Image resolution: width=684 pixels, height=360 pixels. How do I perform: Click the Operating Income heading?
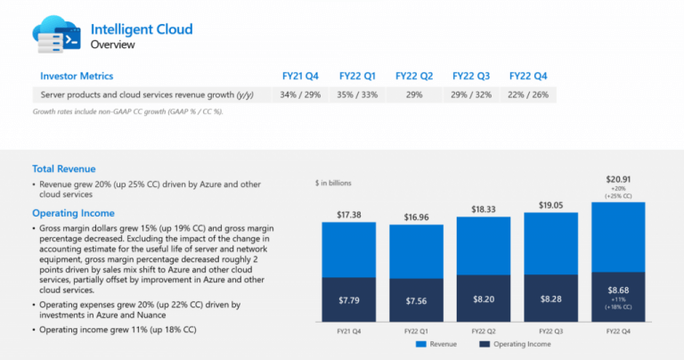coord(73,213)
